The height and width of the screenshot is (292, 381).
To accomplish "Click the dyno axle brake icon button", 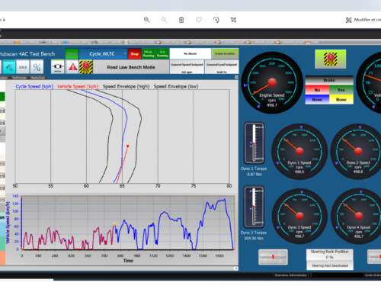I will [58, 67].
